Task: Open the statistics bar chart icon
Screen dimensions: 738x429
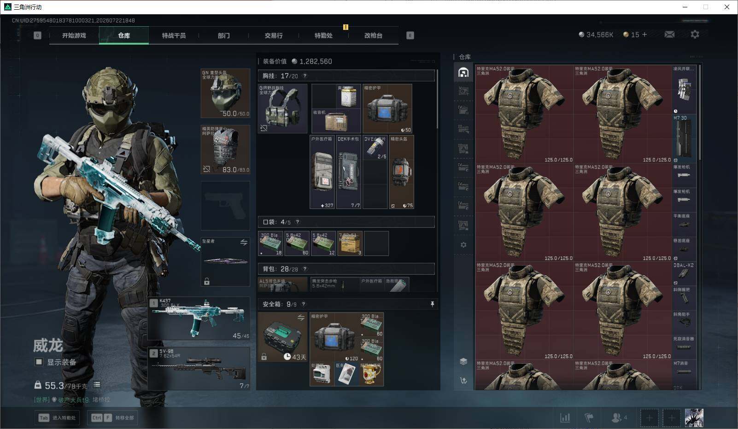Action: (x=565, y=418)
